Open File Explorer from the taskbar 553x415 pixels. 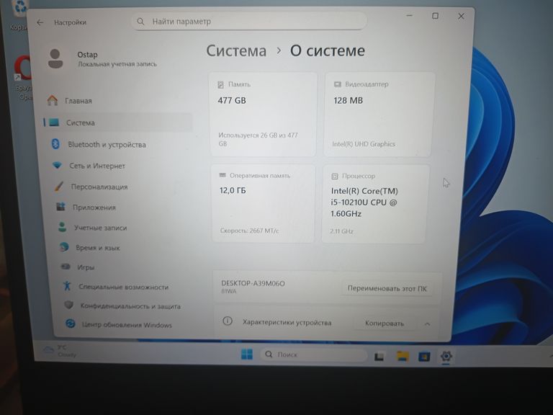coord(403,357)
